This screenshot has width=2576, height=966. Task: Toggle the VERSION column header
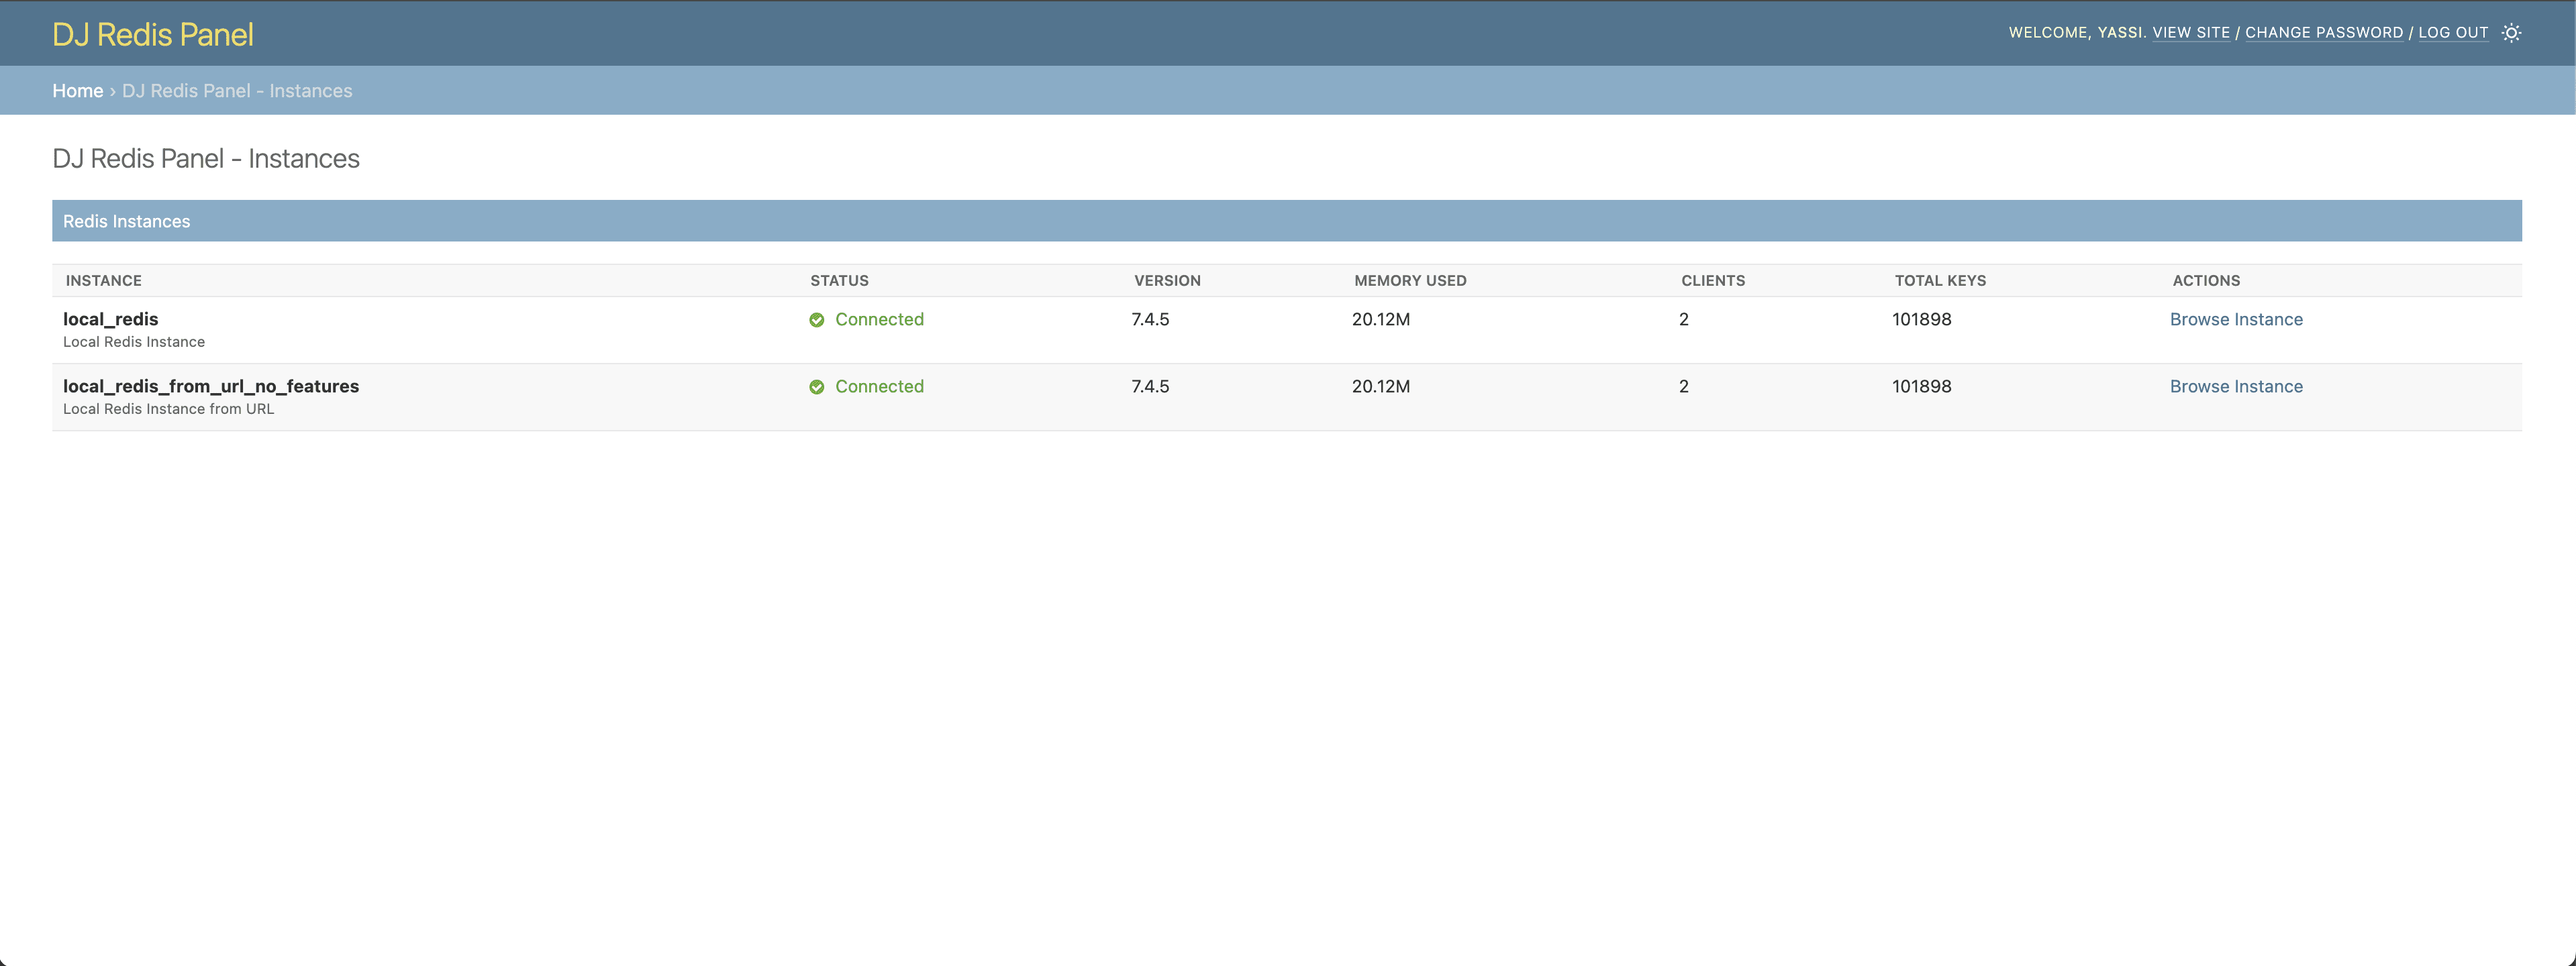(x=1167, y=280)
